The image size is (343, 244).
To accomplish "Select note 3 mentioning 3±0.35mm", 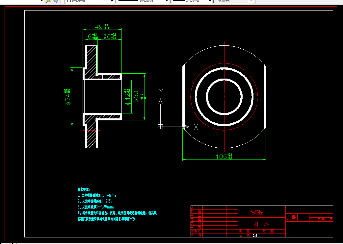I will pos(96,207).
